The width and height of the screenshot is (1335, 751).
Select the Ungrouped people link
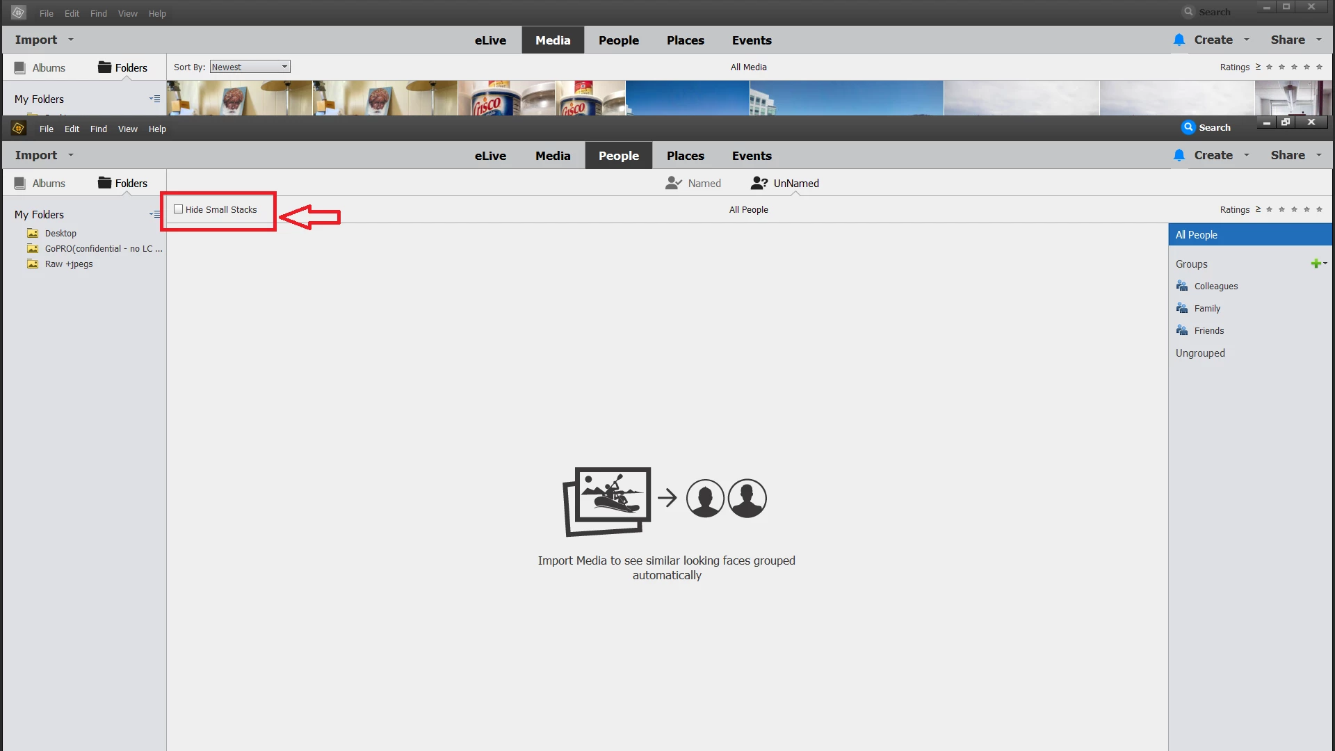[1200, 353]
